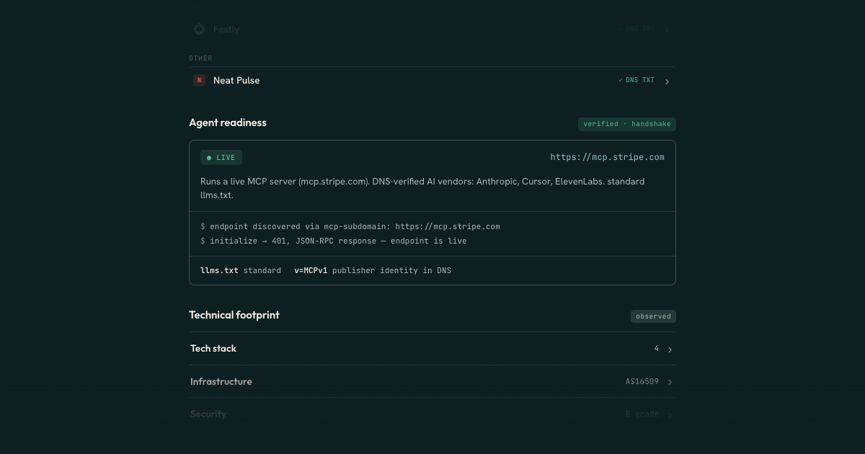Expand the Tech stack section chevron
Image resolution: width=865 pixels, height=454 pixels.
670,350
